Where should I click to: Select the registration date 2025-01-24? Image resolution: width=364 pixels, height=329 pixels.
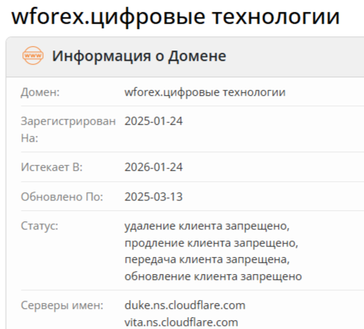click(x=153, y=121)
